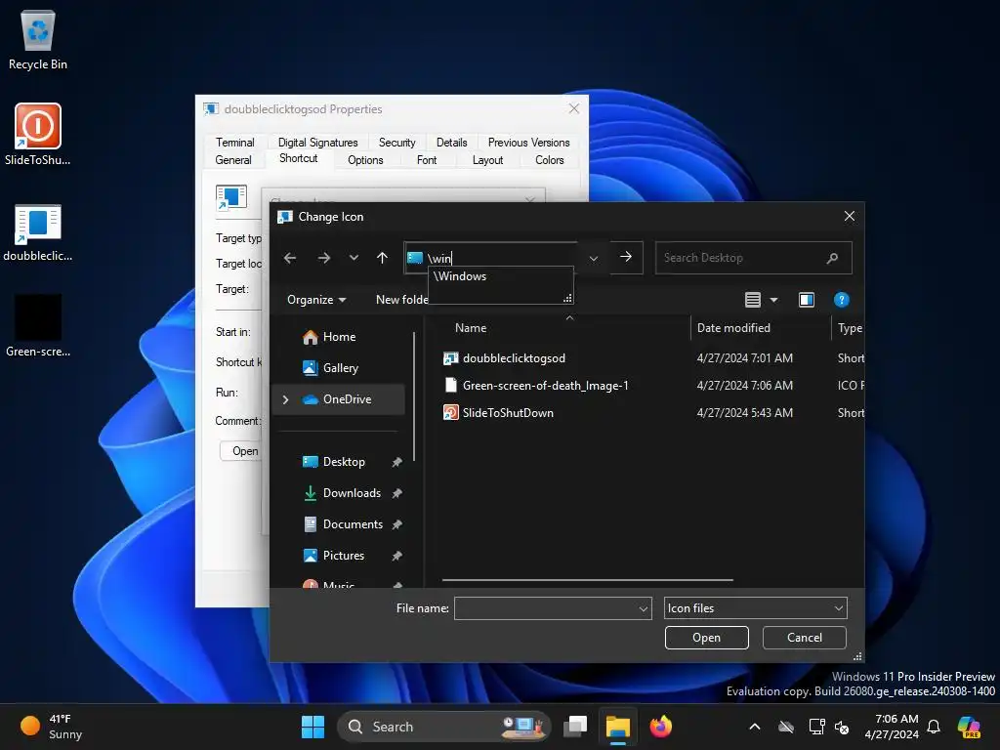Sort by Type column header
The image size is (1000, 750).
tap(849, 328)
